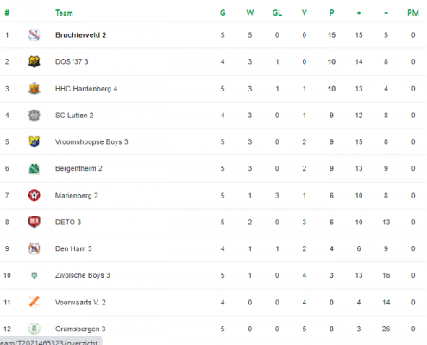Click the Voorwaarts V. 2 orange logo

tap(35, 302)
